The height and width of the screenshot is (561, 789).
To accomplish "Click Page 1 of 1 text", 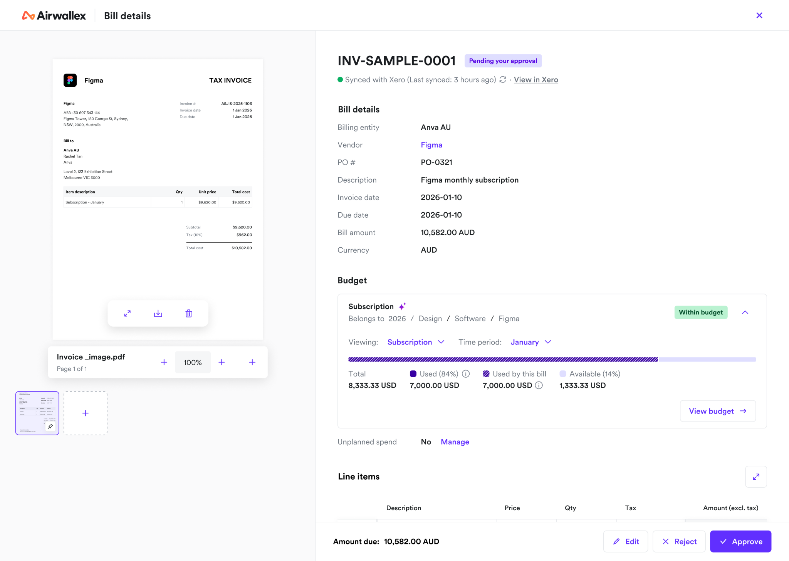I will pyautogui.click(x=72, y=369).
